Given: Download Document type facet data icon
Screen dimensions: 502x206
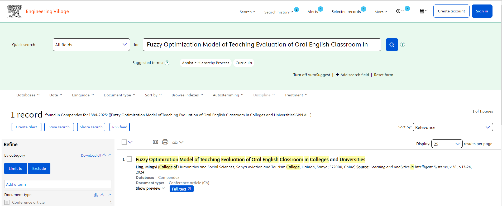Looking at the screenshot, I should click(102, 195).
